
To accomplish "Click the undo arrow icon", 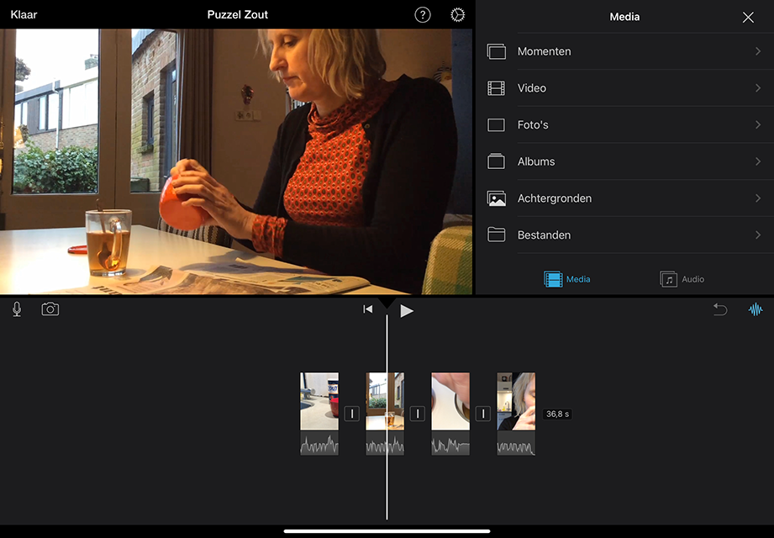I will [x=720, y=309].
